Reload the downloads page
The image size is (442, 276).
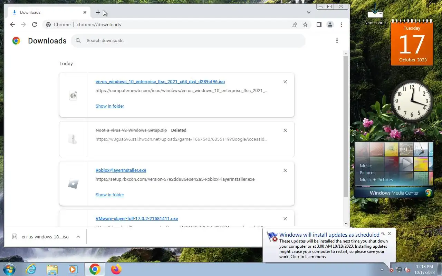(35, 24)
